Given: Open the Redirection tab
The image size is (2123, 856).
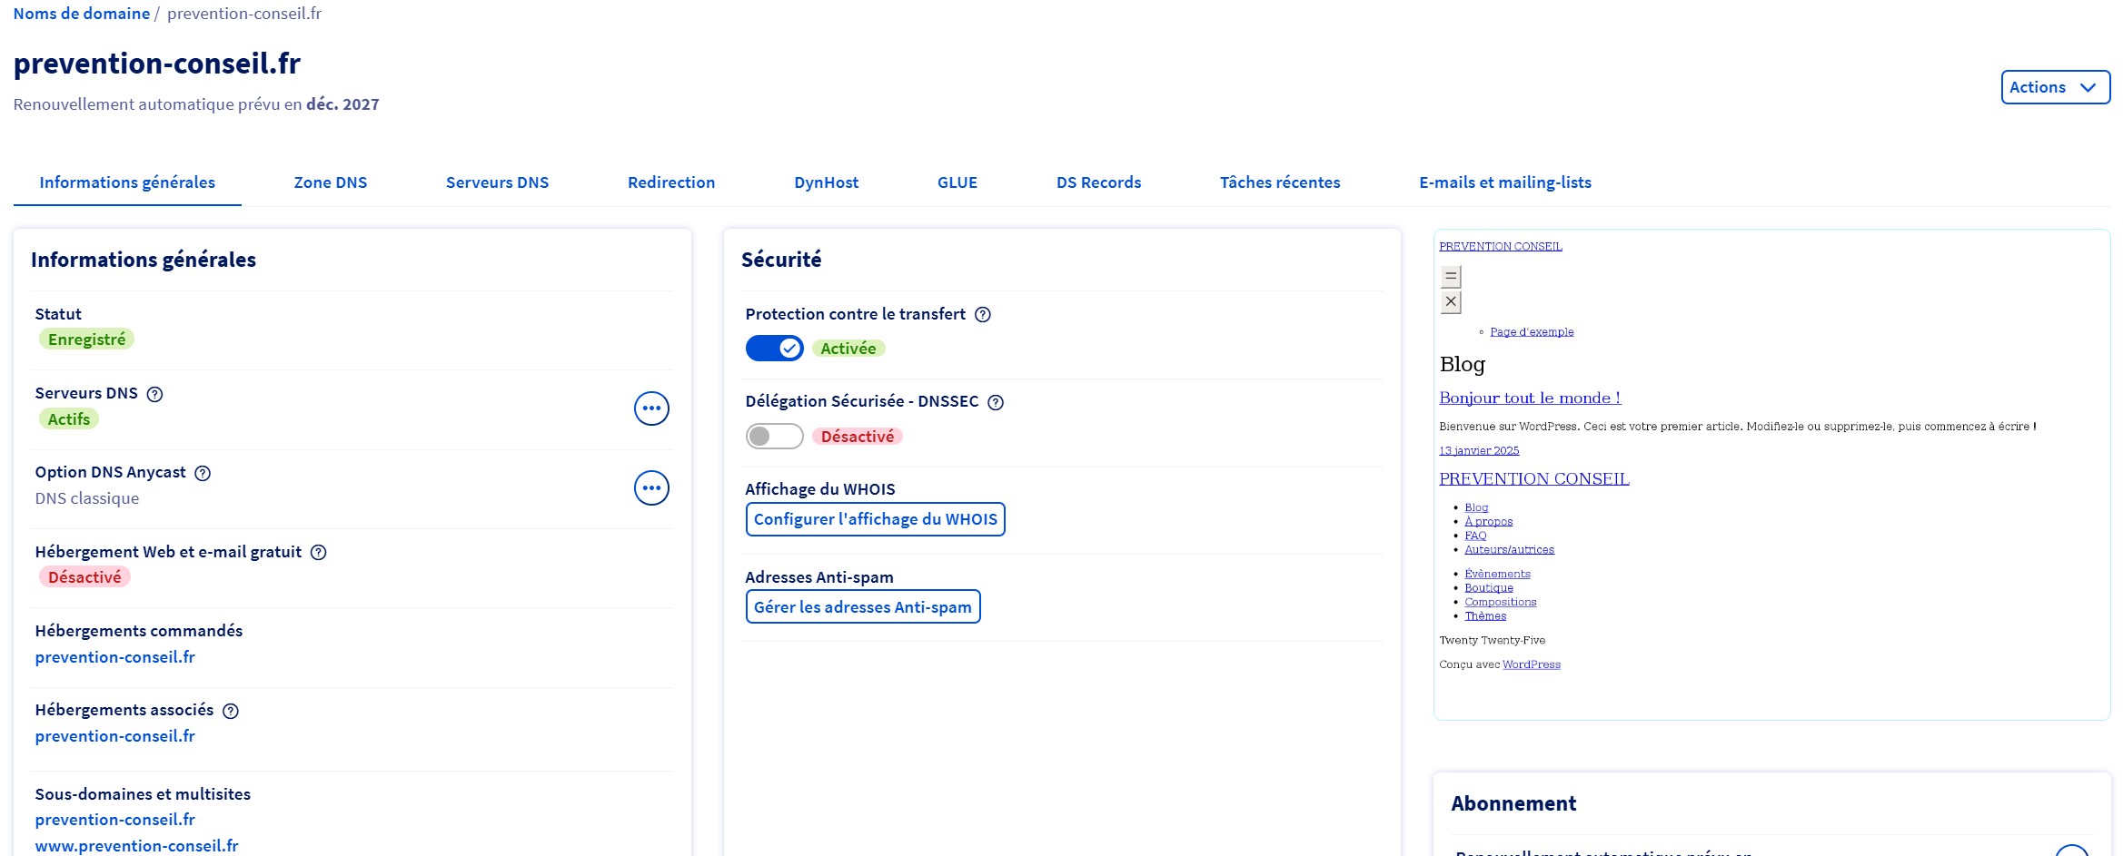Looking at the screenshot, I should (x=671, y=182).
